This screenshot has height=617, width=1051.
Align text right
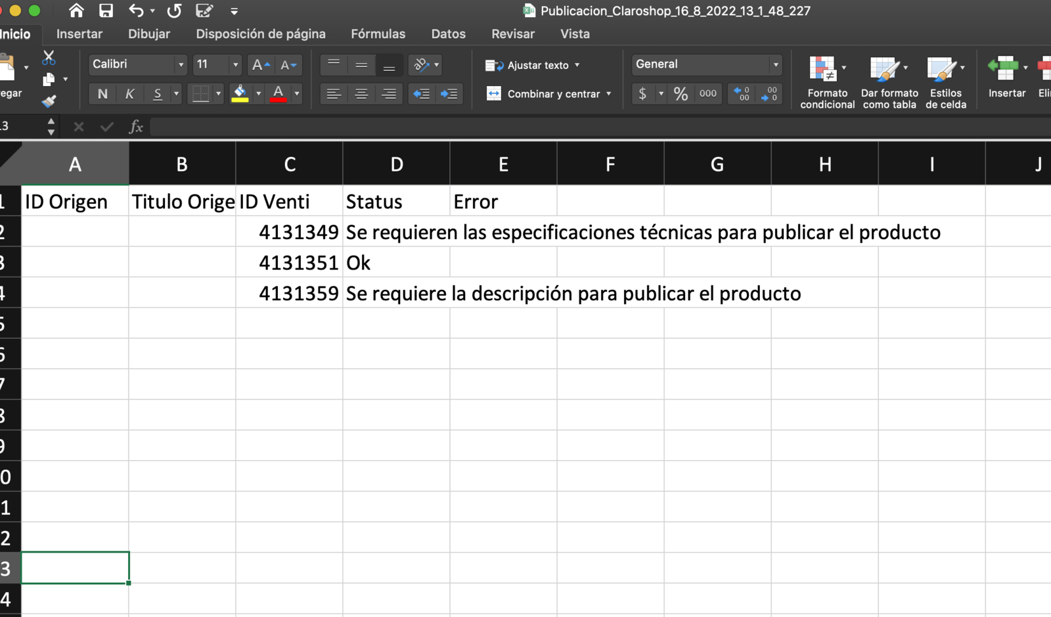click(x=389, y=94)
